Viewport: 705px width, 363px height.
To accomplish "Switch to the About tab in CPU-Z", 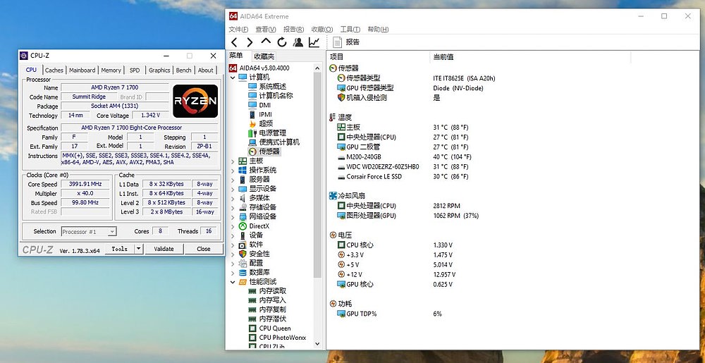I will (x=205, y=70).
